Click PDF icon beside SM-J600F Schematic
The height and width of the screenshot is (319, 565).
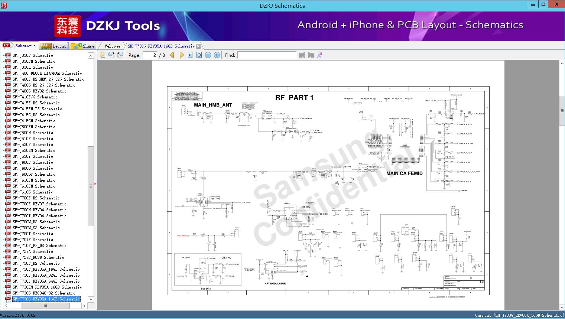[8, 162]
